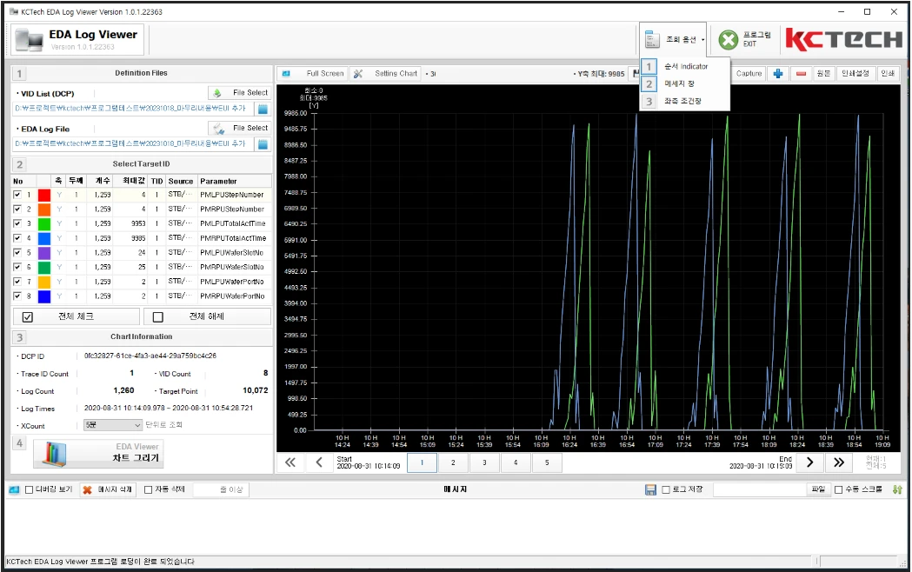Click the 인쇄 print button
Screen dimensions: 912x572
click(888, 74)
